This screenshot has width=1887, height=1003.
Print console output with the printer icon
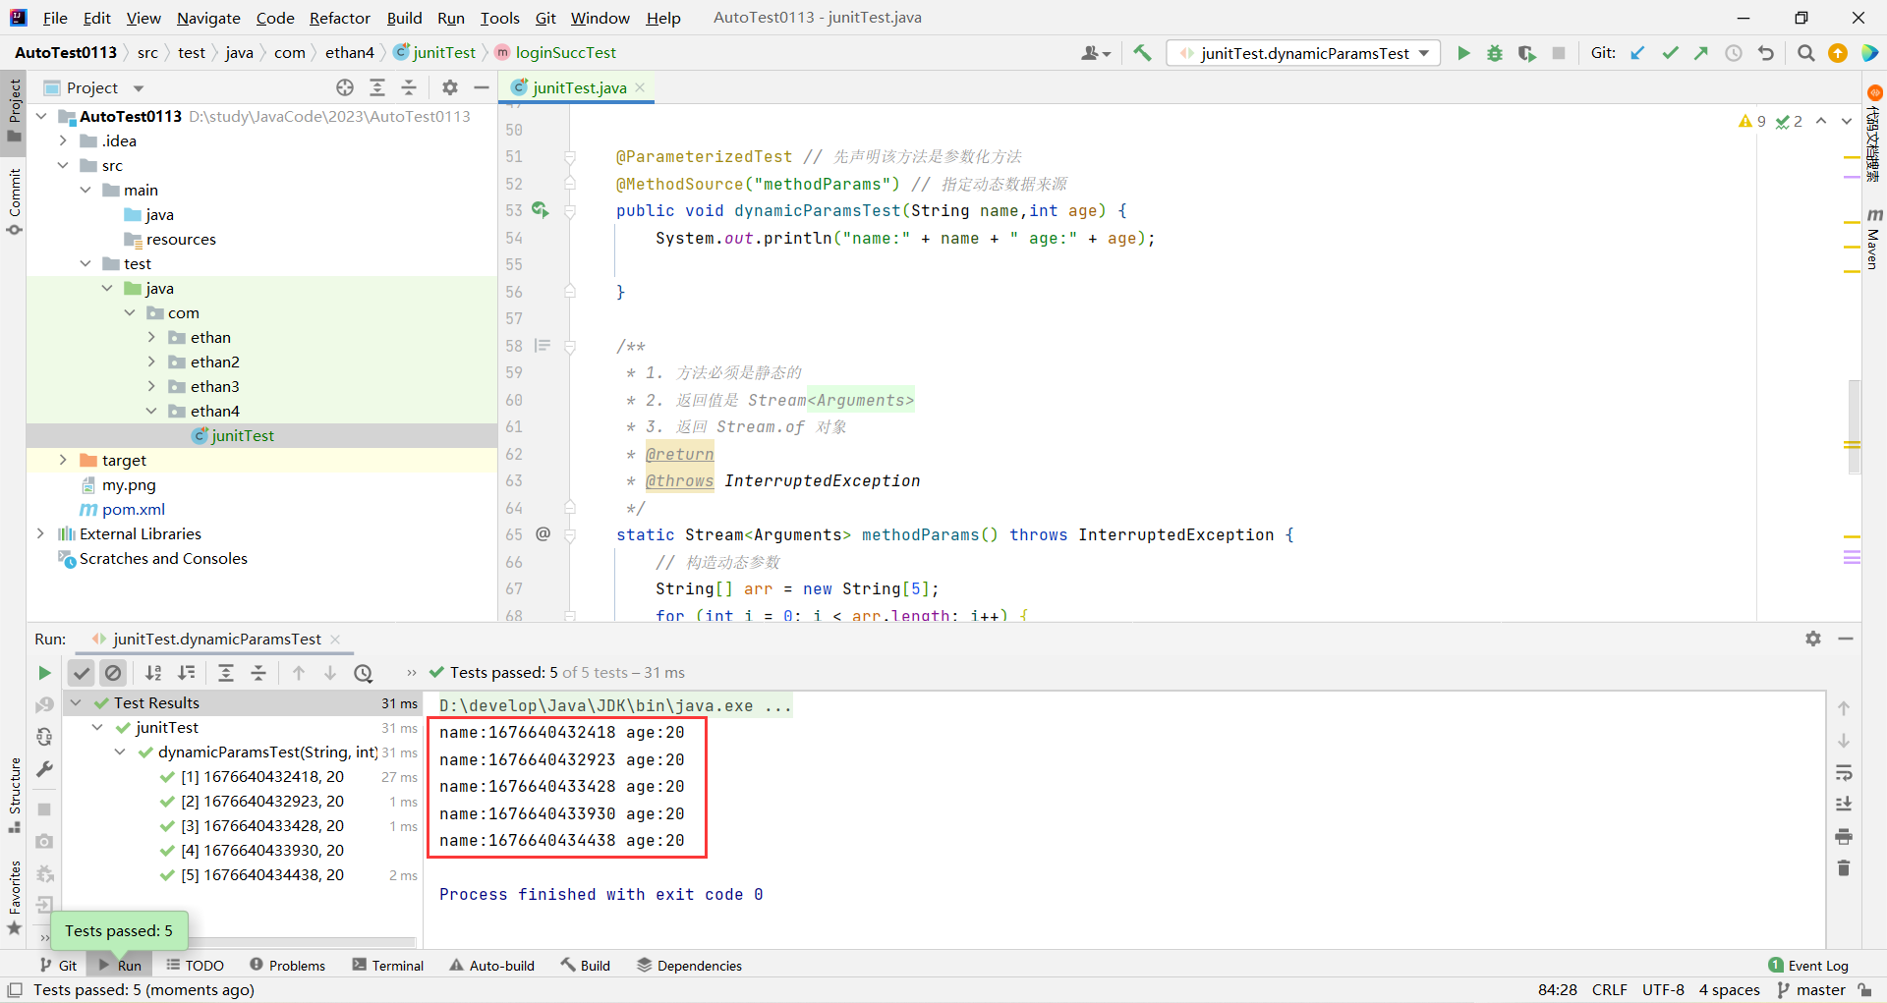click(x=1844, y=837)
